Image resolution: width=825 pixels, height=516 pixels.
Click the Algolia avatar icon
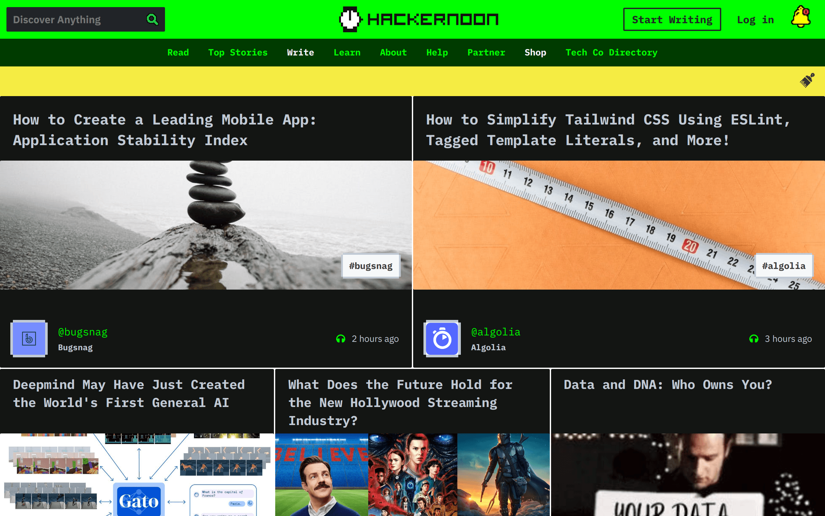click(x=442, y=339)
